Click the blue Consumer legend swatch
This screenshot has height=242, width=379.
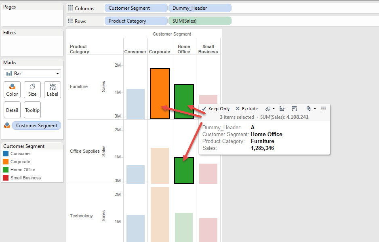tap(6, 154)
